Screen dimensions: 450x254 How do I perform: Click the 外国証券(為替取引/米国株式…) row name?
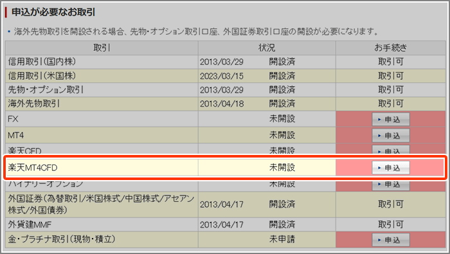[x=101, y=204]
